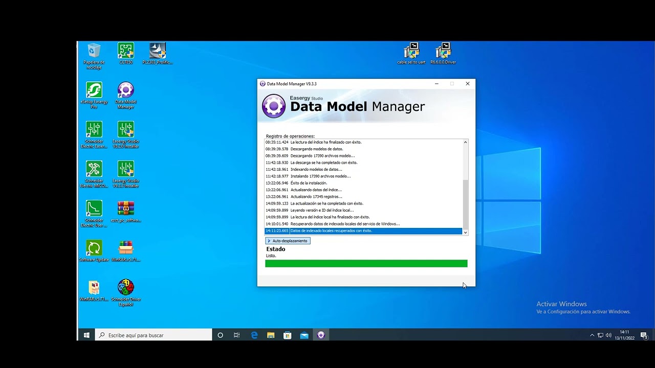
Task: Open Task View on taskbar
Action: click(x=236, y=335)
